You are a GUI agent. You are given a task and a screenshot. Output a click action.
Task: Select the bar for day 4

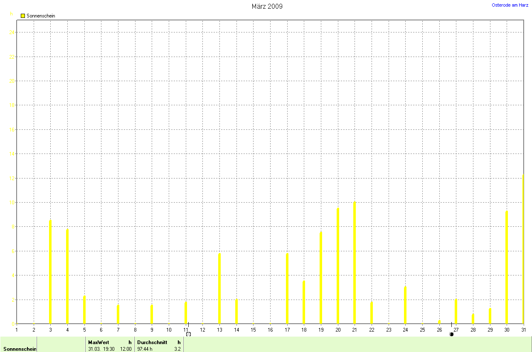[x=67, y=276]
